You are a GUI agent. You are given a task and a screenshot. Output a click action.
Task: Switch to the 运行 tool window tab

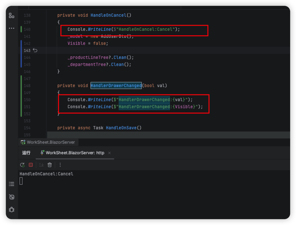[26, 153]
